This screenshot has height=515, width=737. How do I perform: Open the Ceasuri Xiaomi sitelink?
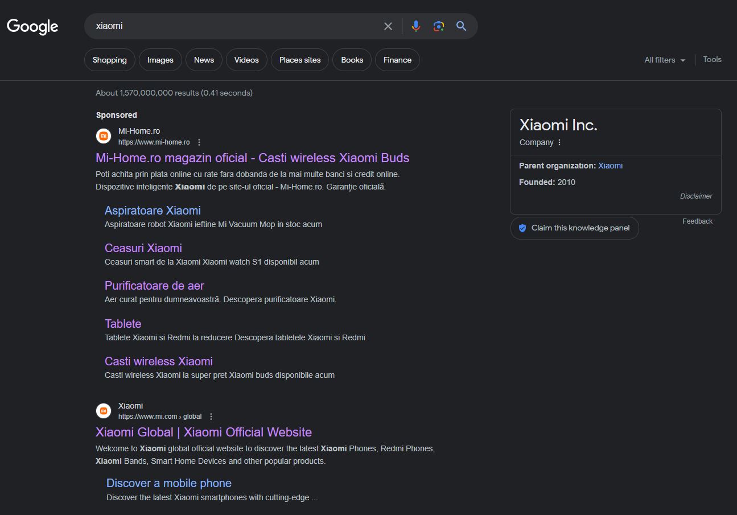143,248
